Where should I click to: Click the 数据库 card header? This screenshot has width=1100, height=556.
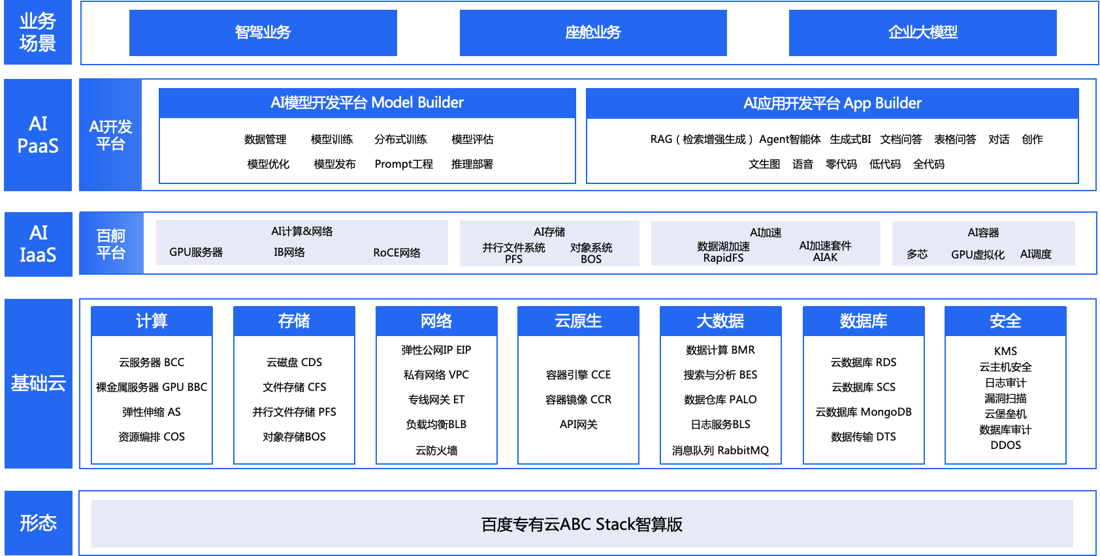pyautogui.click(x=864, y=321)
